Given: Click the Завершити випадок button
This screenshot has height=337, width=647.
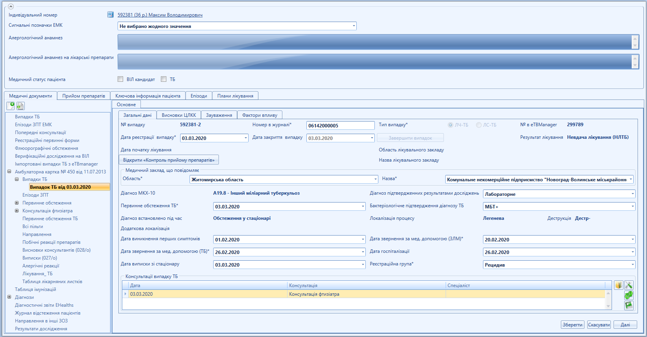Looking at the screenshot, I should [410, 138].
